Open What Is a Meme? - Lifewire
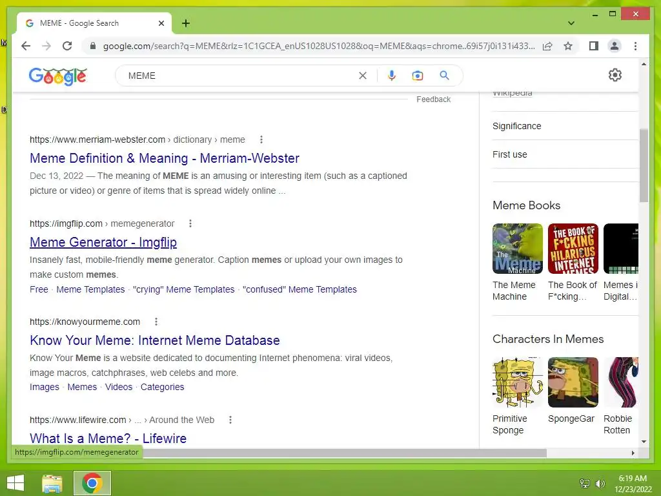Screen dimensions: 661x496 [108, 439]
